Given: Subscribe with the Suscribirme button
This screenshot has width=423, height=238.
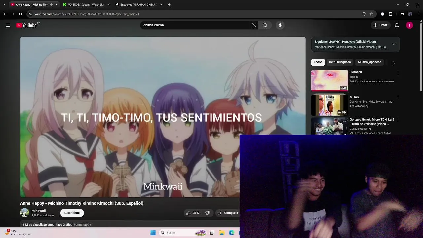Looking at the screenshot, I should [72, 213].
